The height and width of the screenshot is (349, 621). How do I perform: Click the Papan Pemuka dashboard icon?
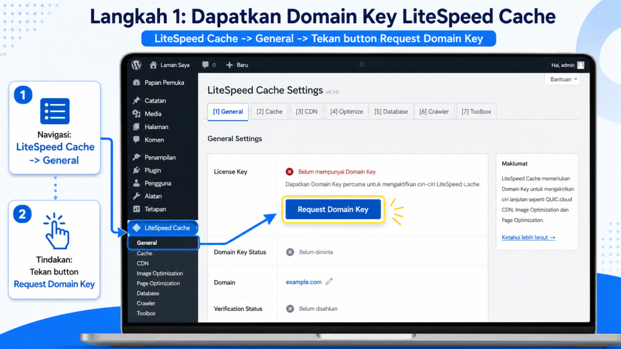click(136, 82)
